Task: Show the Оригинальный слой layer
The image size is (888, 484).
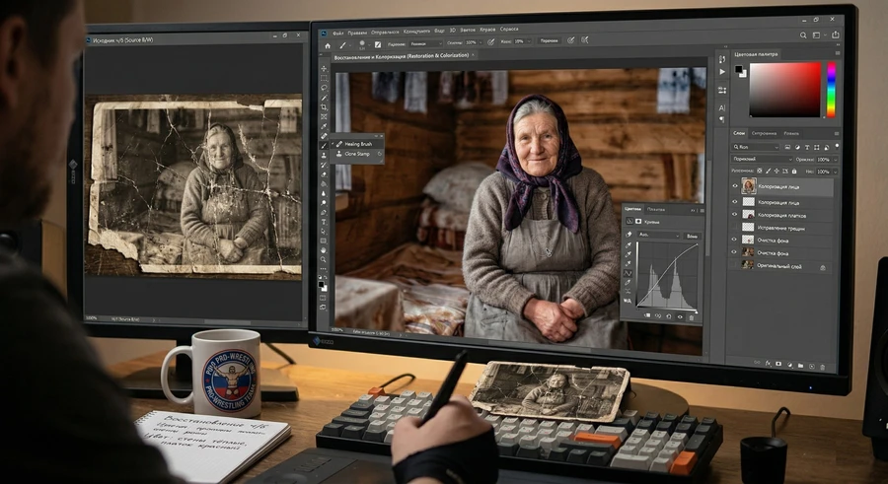Action: click(x=734, y=264)
